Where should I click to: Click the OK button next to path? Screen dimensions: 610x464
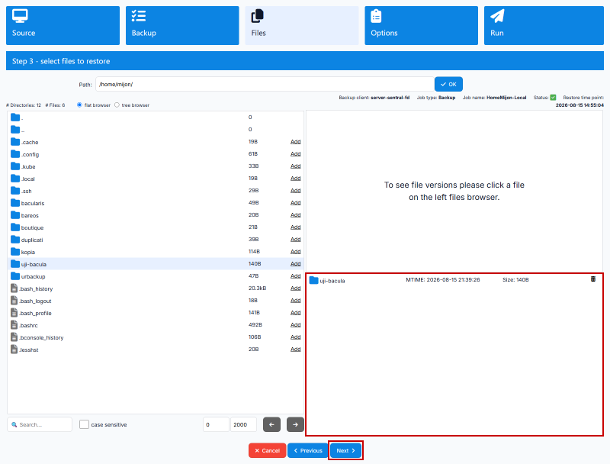pyautogui.click(x=448, y=84)
